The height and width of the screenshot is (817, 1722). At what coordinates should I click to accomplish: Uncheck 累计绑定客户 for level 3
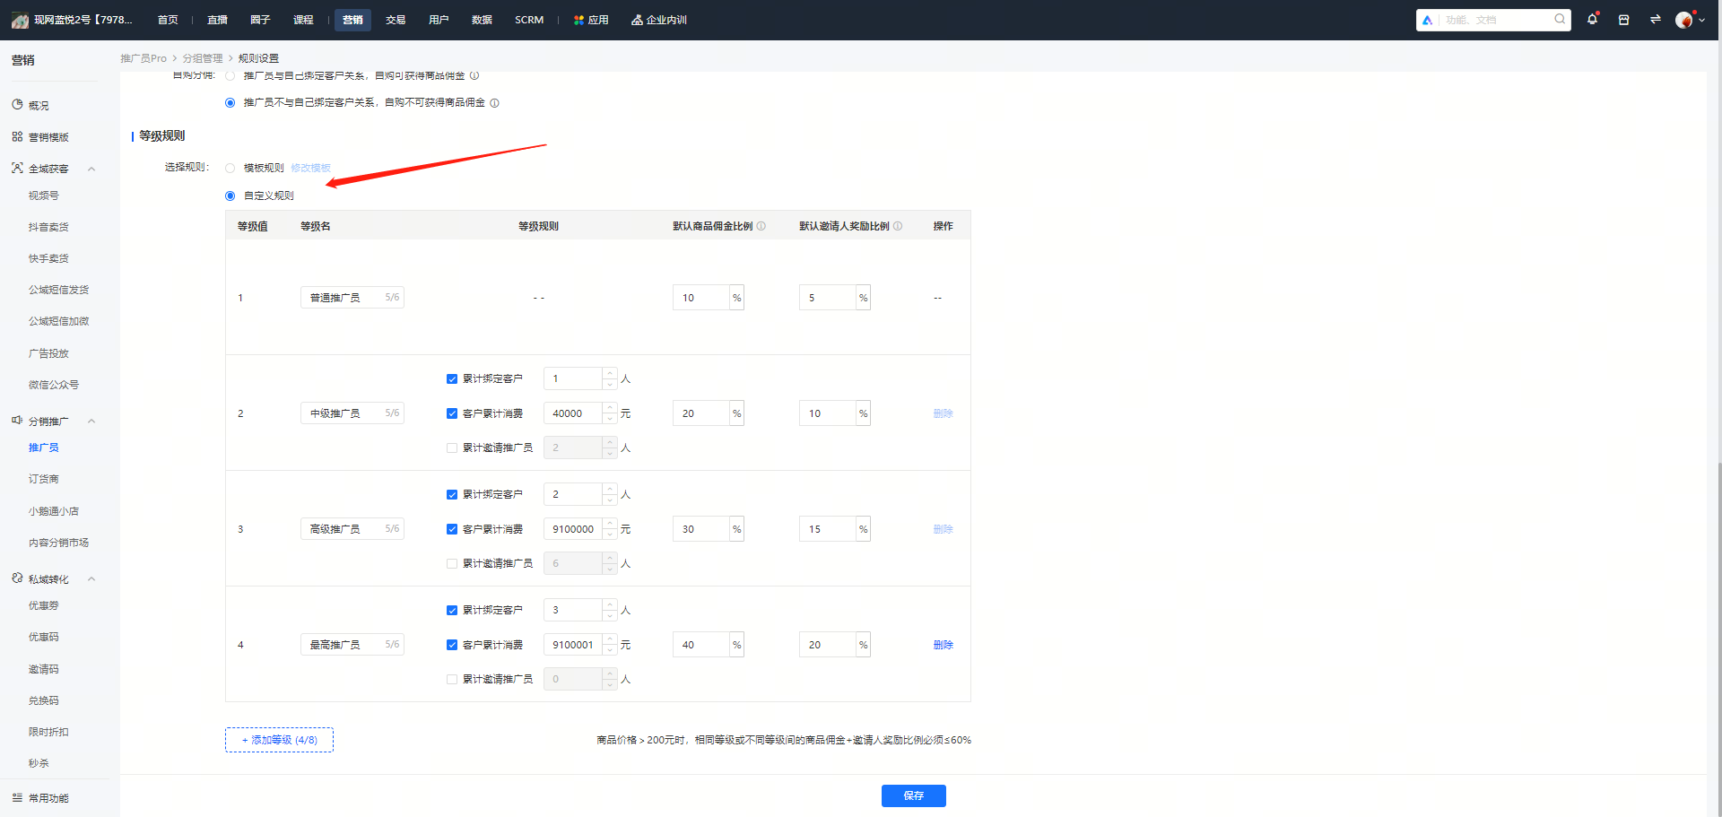click(452, 495)
